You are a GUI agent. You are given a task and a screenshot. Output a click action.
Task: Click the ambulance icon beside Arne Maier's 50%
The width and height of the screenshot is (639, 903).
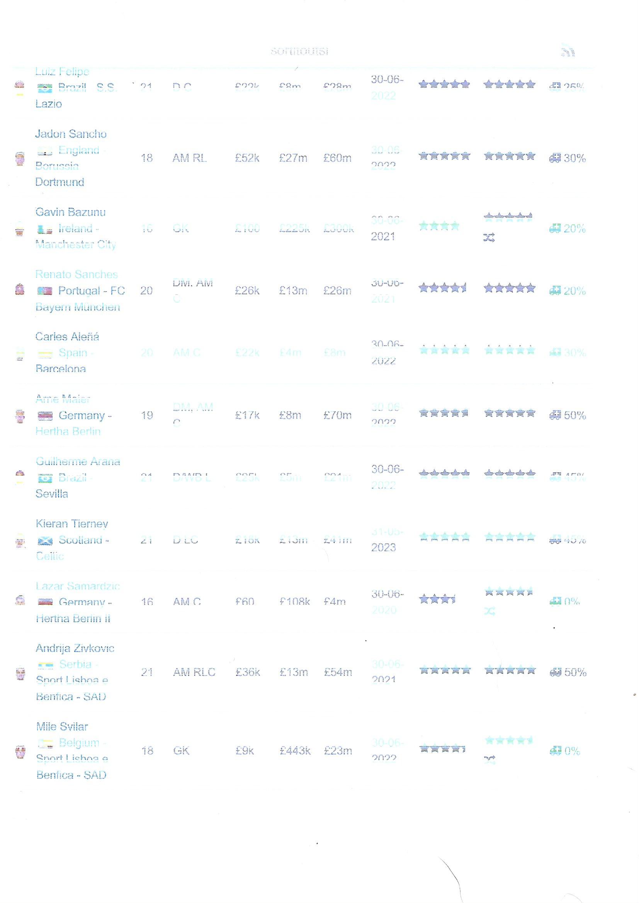tap(555, 415)
